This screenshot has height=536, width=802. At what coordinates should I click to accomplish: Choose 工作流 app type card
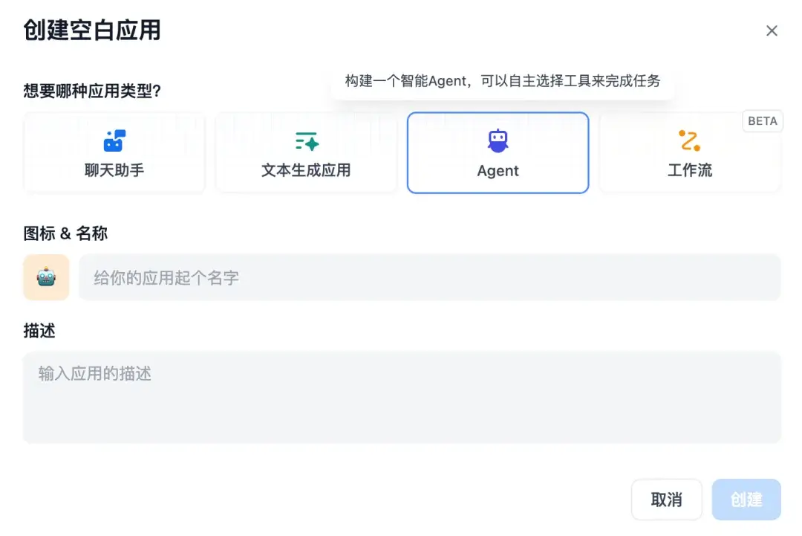[689, 152]
